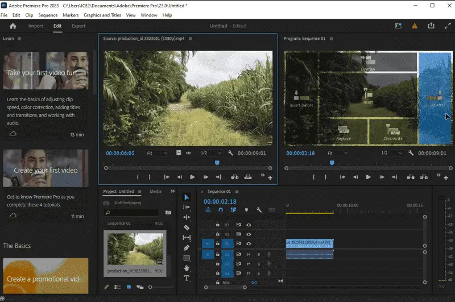Step back one frame in Source monitor
This screenshot has width=455, height=302.
[x=180, y=177]
